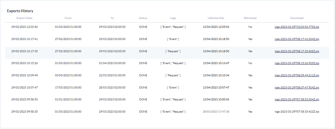Click the From column header
335x129 pixels.
[68, 18]
